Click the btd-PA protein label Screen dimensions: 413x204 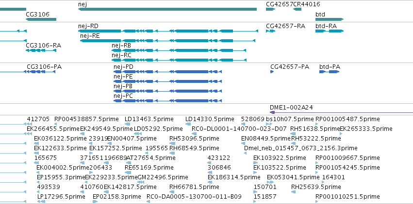coord(330,67)
